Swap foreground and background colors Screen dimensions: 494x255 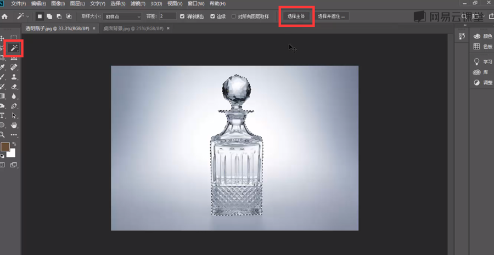14,144
